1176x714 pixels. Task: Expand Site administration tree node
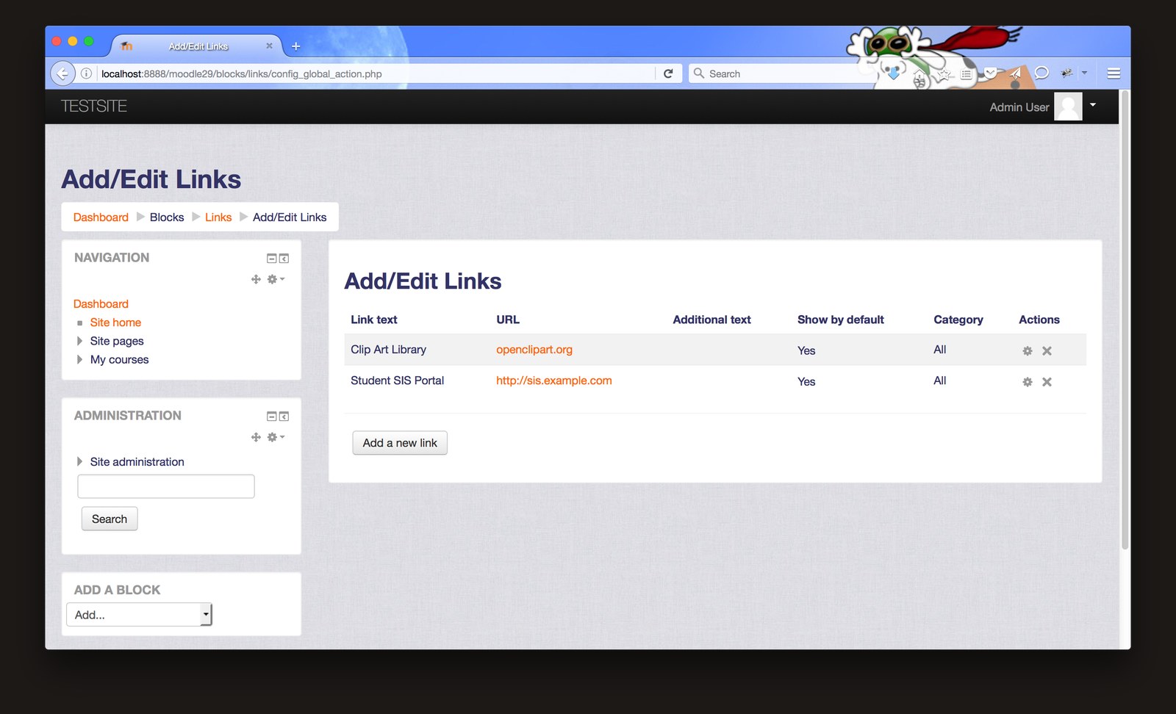coord(79,461)
